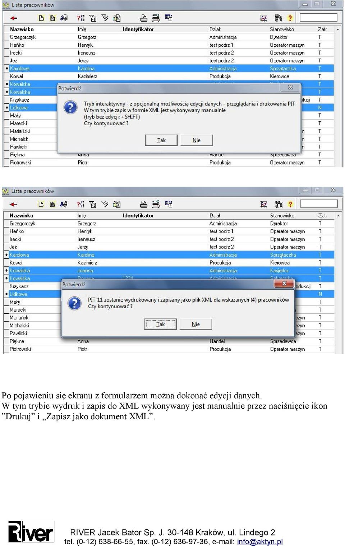Click red back arrow in first Lista pracowników window
The height and width of the screenshot is (546, 345).
click(14, 18)
